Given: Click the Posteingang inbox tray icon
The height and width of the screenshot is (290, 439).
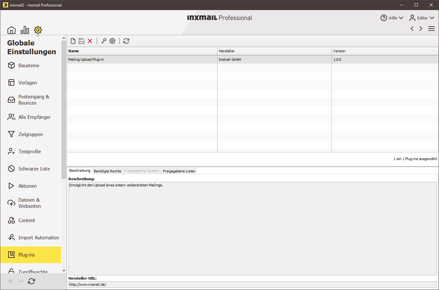Looking at the screenshot, I should (11, 100).
